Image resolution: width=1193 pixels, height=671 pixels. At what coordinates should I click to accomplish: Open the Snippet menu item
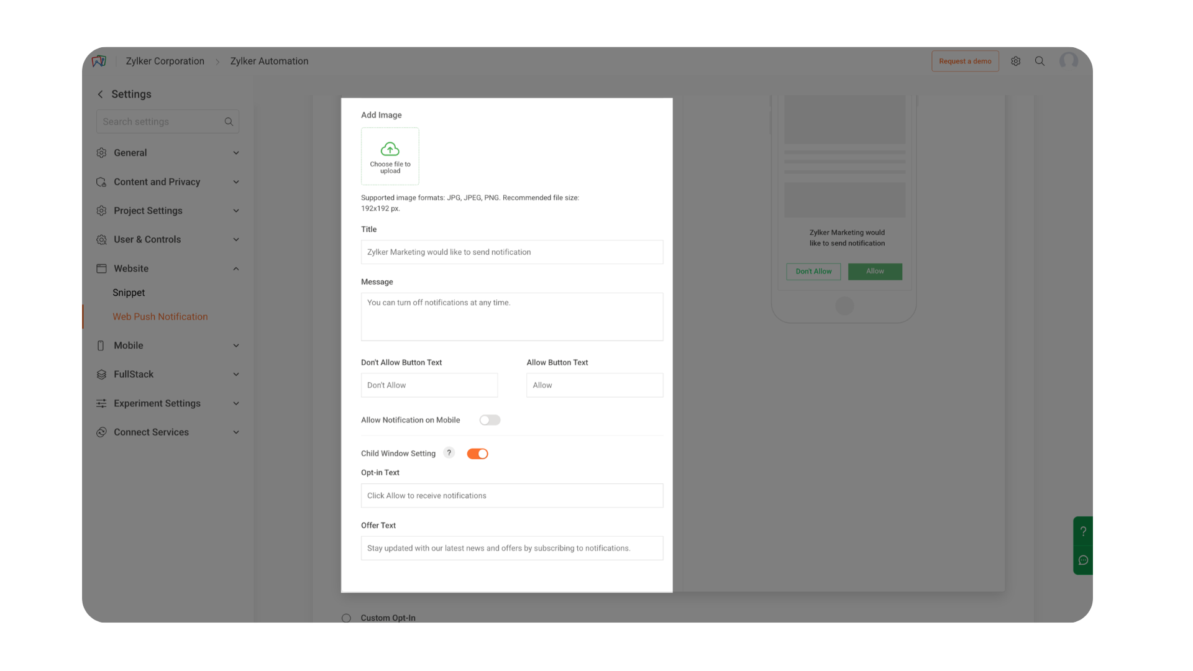coord(129,293)
